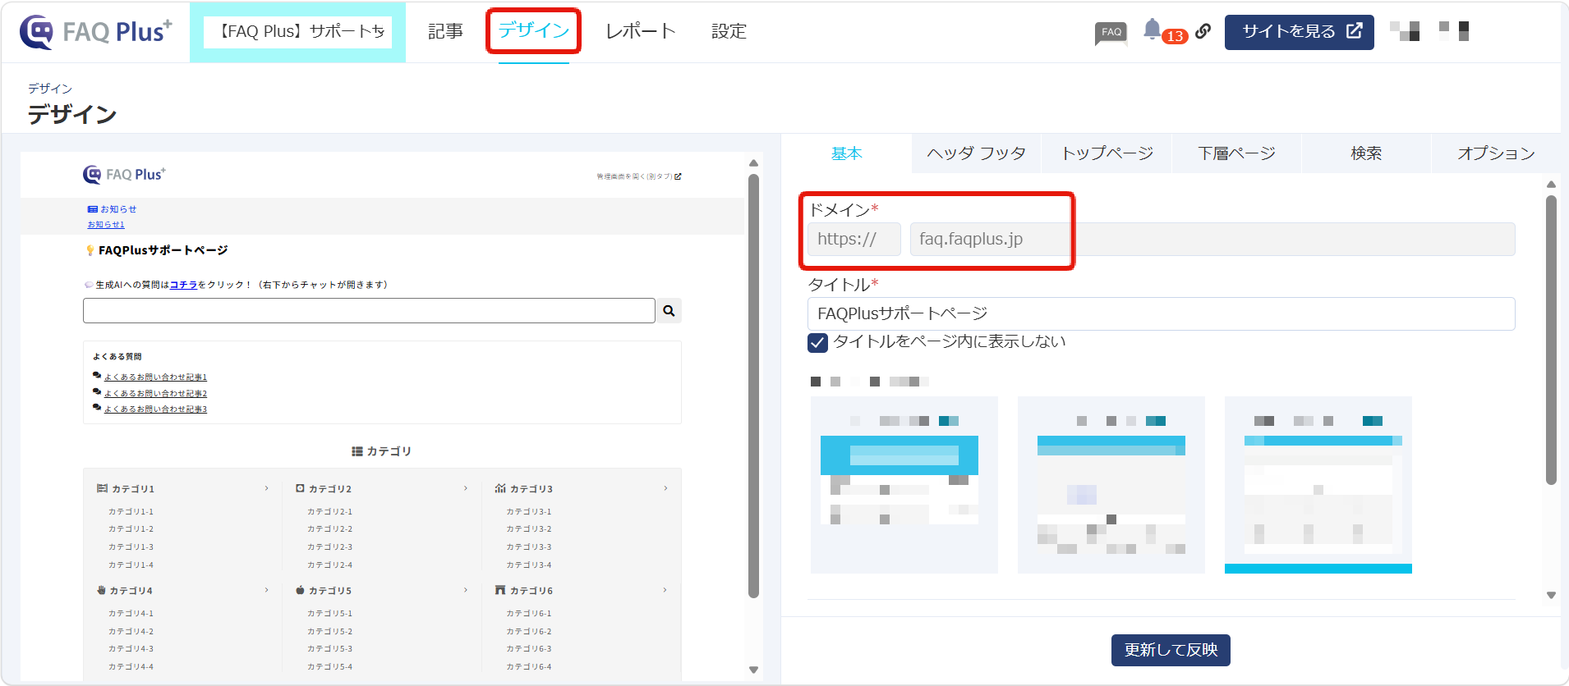Expand カテゴリ4 chevron arrow
The image size is (1569, 686).
(266, 590)
